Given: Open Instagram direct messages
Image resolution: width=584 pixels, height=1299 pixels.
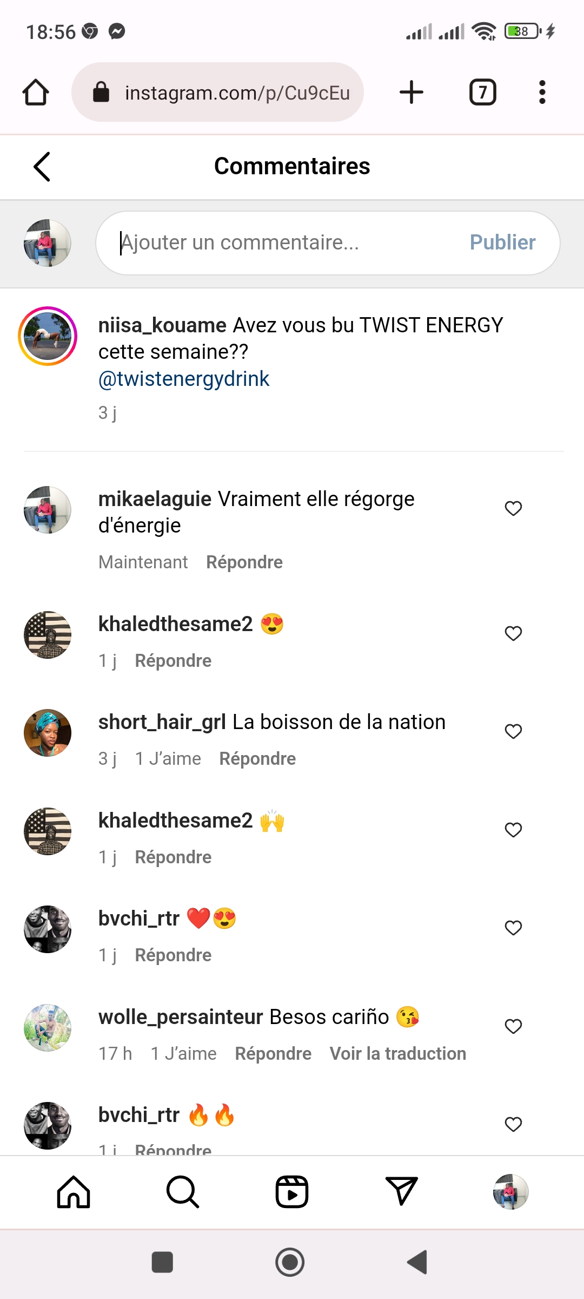Looking at the screenshot, I should (x=401, y=1192).
